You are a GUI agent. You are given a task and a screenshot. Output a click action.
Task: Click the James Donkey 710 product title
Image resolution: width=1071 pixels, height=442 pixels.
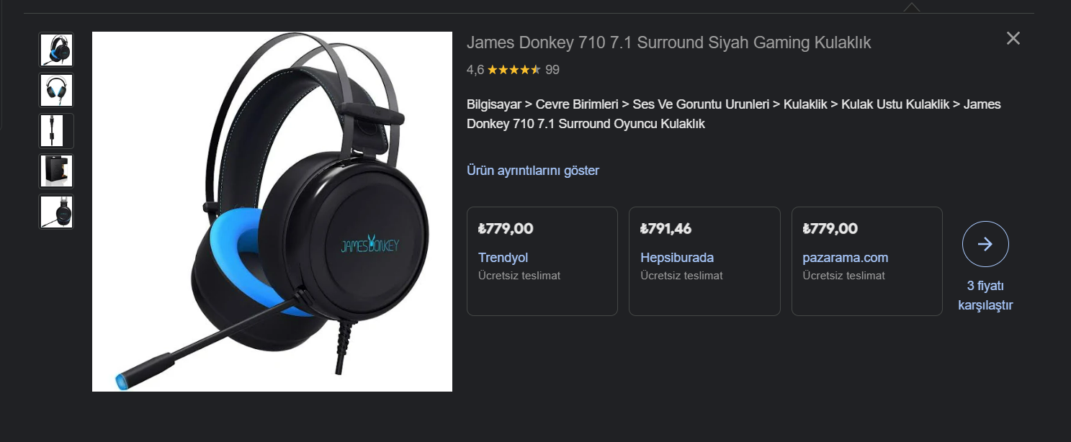[x=668, y=42]
